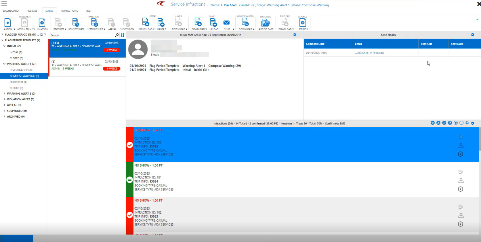The height and width of the screenshot is (242, 481).
Task: Click the X denied infraction filter icon
Action: (438, 123)
